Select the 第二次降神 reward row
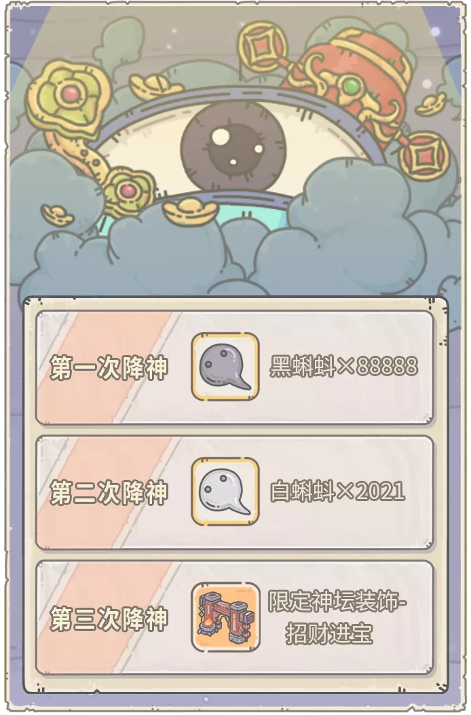 click(234, 492)
